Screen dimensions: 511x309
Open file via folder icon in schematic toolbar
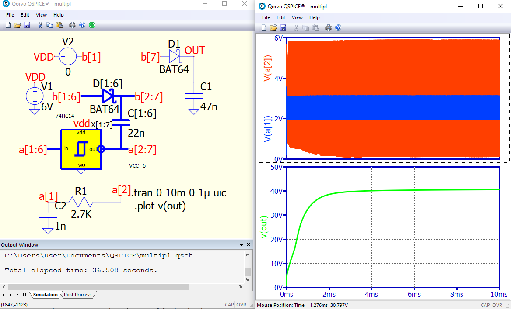pyautogui.click(x=17, y=25)
